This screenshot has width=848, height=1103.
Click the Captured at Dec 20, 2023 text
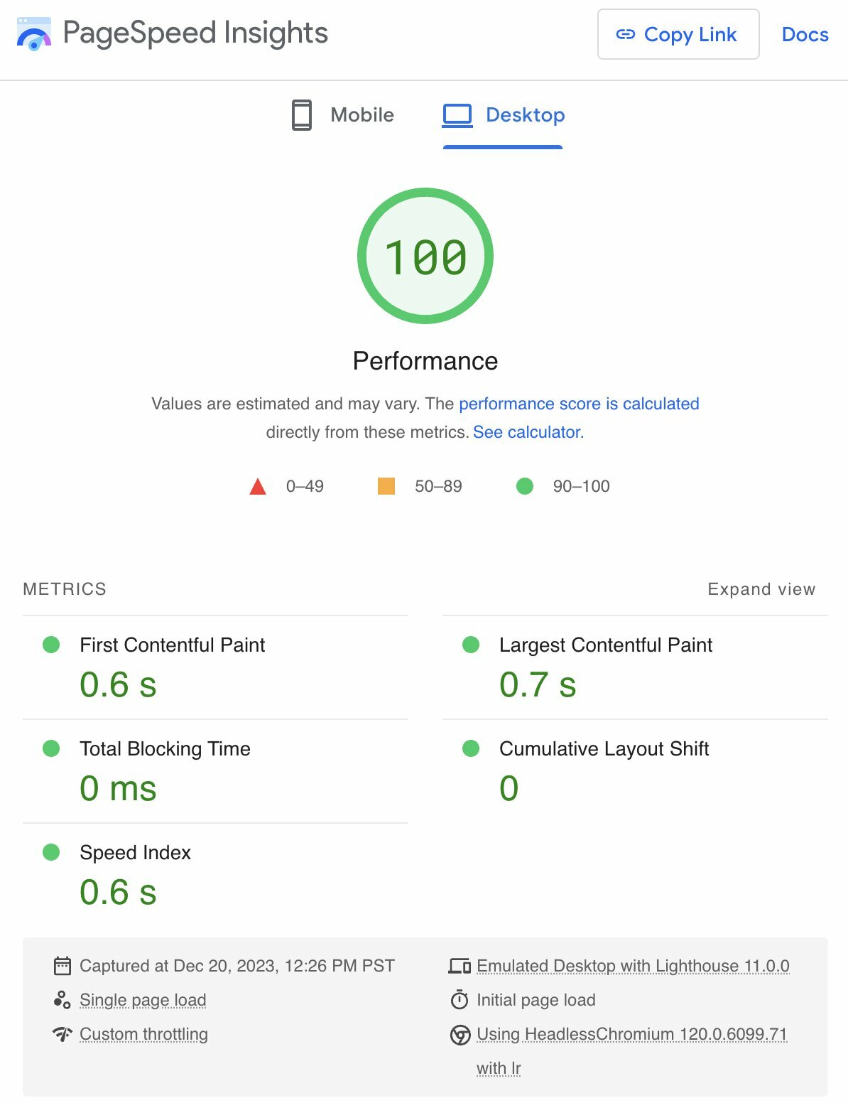pos(237,966)
